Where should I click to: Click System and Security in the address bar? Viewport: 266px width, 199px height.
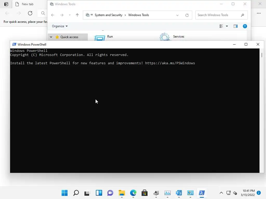pyautogui.click(x=109, y=15)
